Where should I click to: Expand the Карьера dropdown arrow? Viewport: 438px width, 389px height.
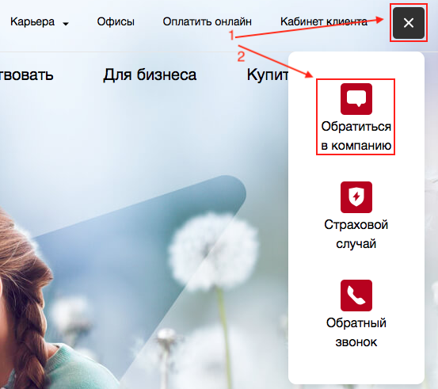point(66,24)
